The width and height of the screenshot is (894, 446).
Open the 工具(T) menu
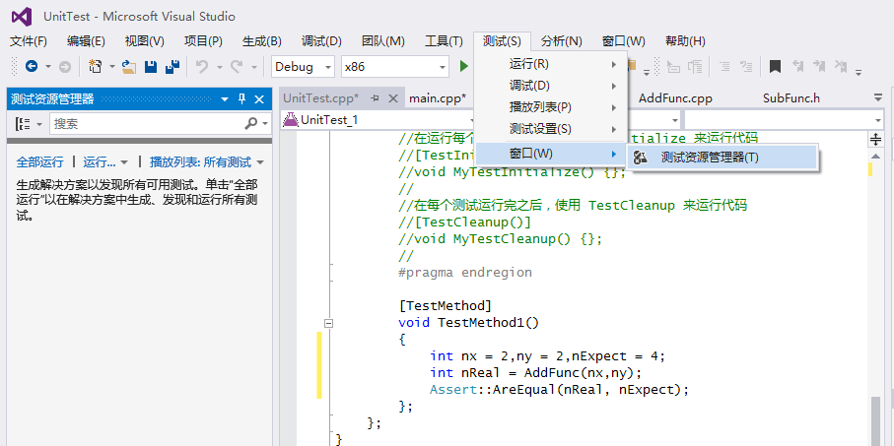(445, 41)
